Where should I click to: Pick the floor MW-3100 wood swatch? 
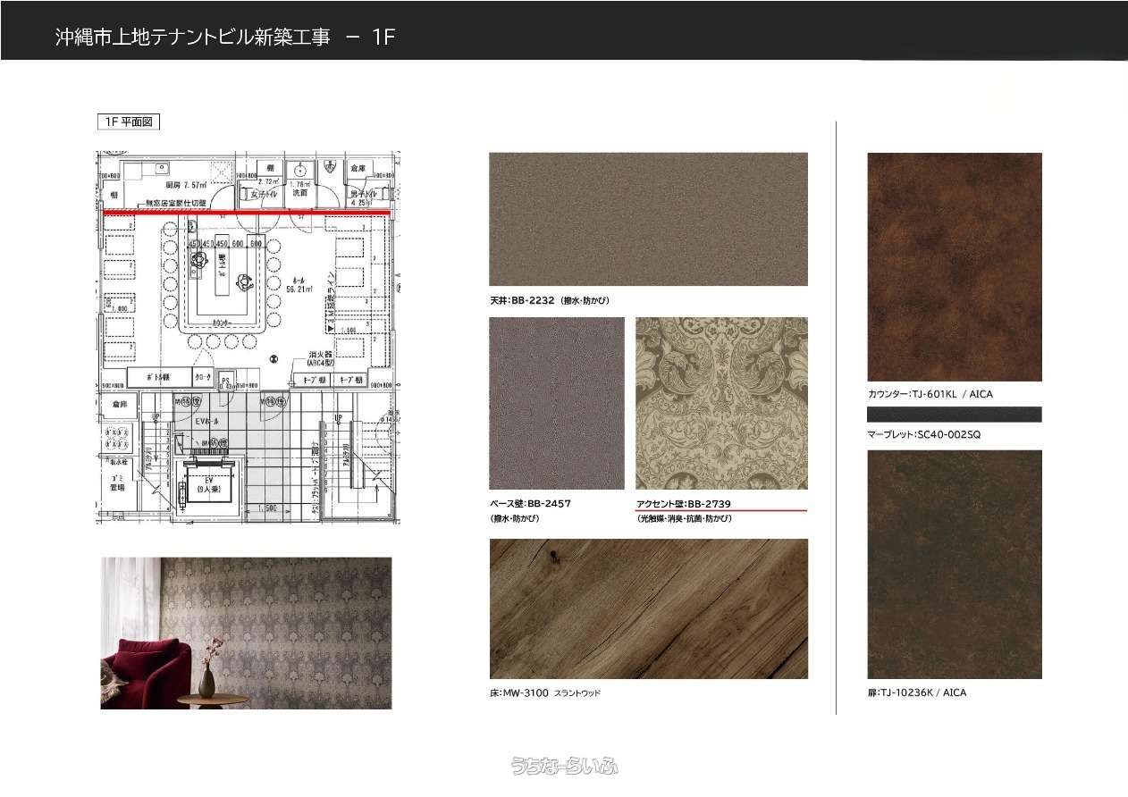[x=648, y=608]
